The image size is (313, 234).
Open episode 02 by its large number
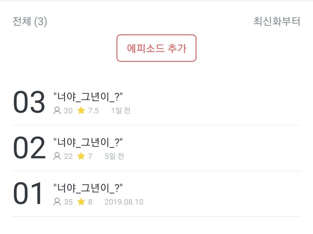(29, 148)
